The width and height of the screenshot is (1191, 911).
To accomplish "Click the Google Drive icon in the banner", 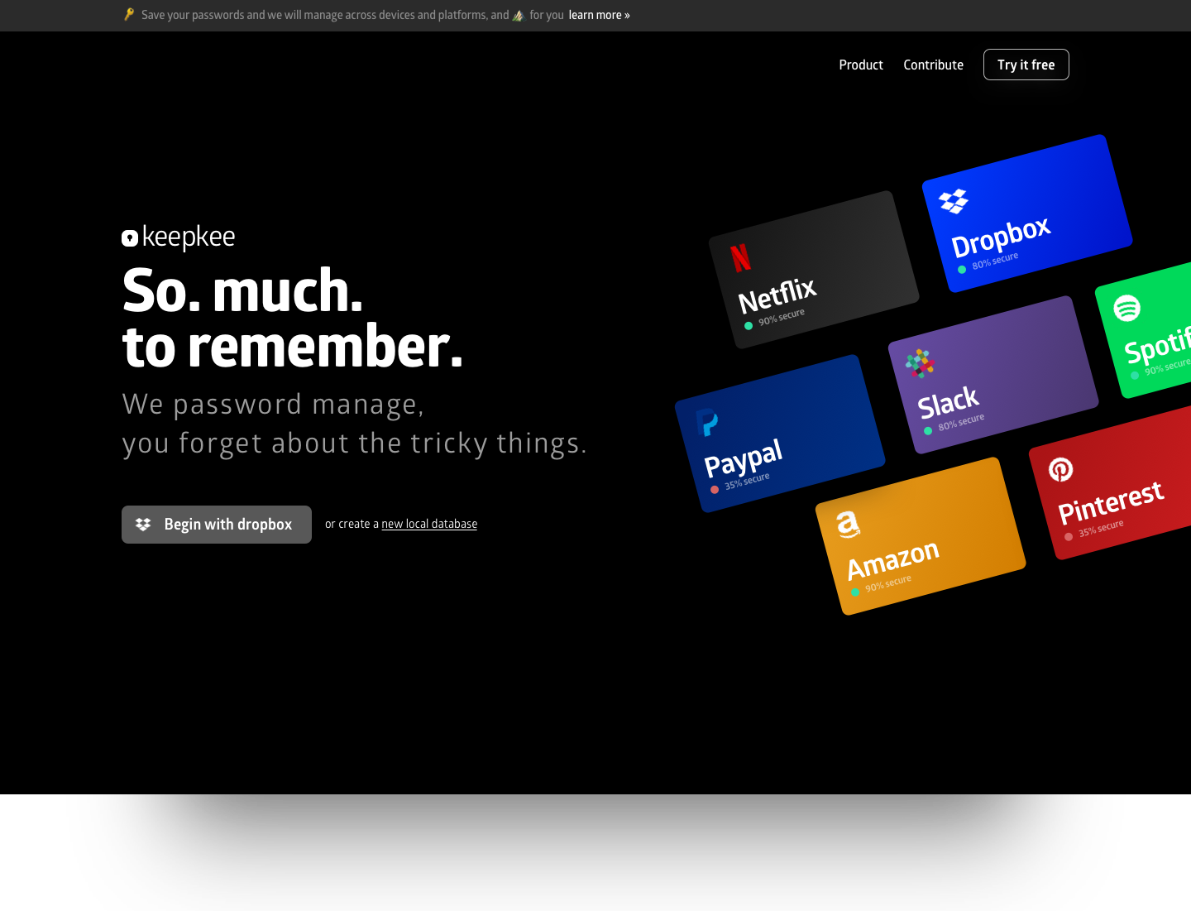I will point(519,15).
